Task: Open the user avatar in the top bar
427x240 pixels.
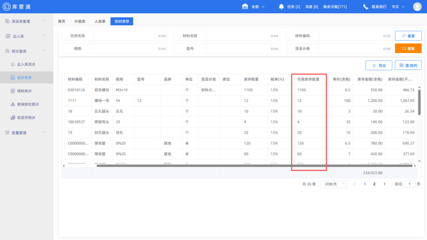Action: tap(418, 6)
